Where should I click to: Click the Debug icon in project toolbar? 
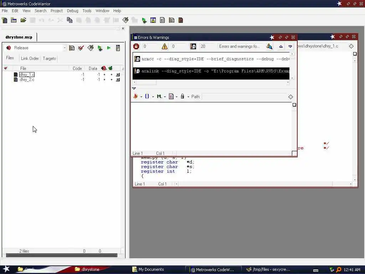pos(100,48)
